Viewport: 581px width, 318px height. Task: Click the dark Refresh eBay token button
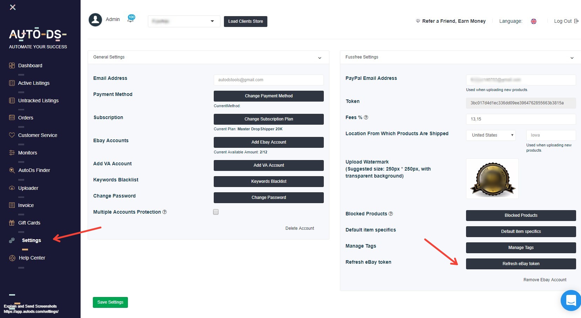coord(521,264)
